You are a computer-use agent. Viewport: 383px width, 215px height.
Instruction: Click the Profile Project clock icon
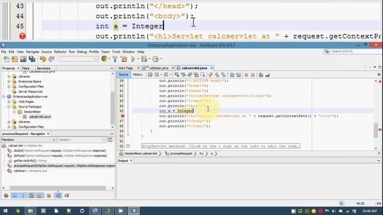[156, 59]
